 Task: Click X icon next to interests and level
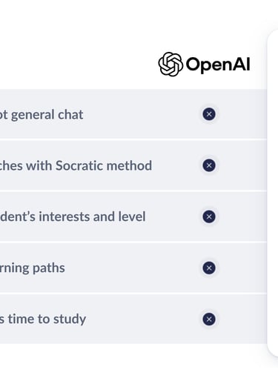point(209,216)
